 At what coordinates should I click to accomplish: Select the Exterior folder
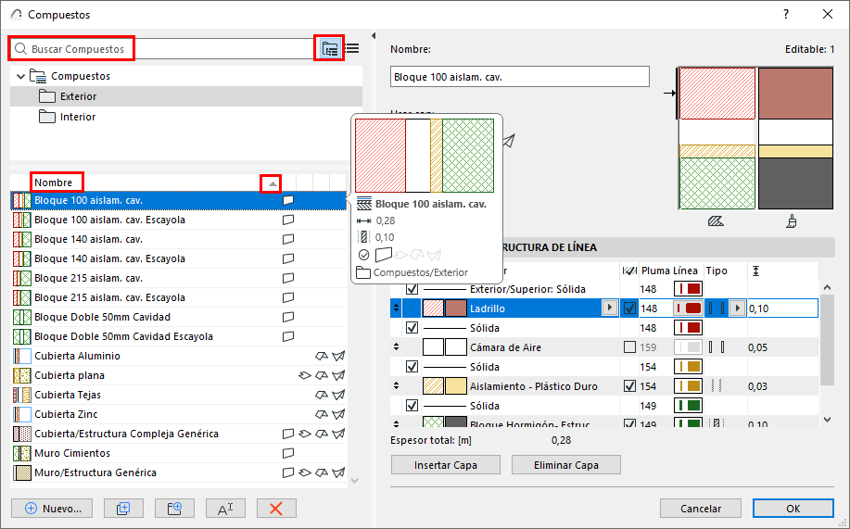click(186, 96)
